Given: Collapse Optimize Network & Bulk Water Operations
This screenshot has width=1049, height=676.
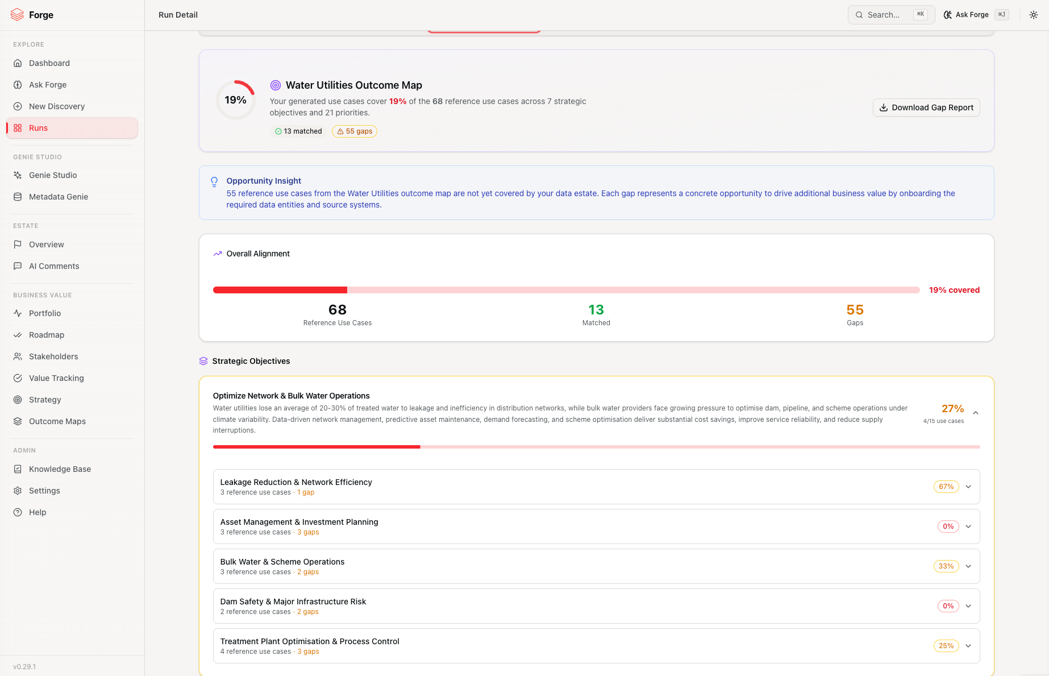Looking at the screenshot, I should click(x=976, y=413).
